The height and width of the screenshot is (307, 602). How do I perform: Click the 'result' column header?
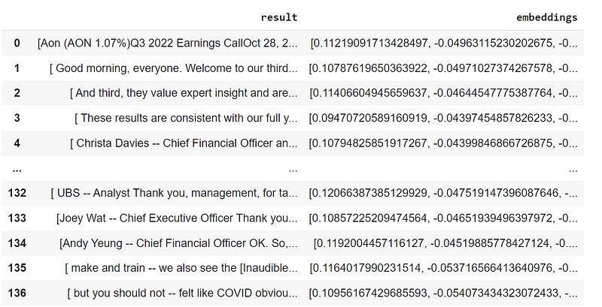pos(278,17)
